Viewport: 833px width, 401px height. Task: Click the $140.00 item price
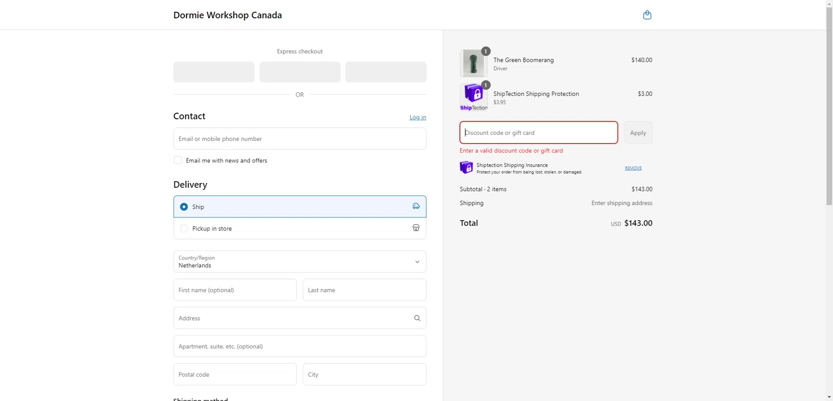(x=642, y=60)
